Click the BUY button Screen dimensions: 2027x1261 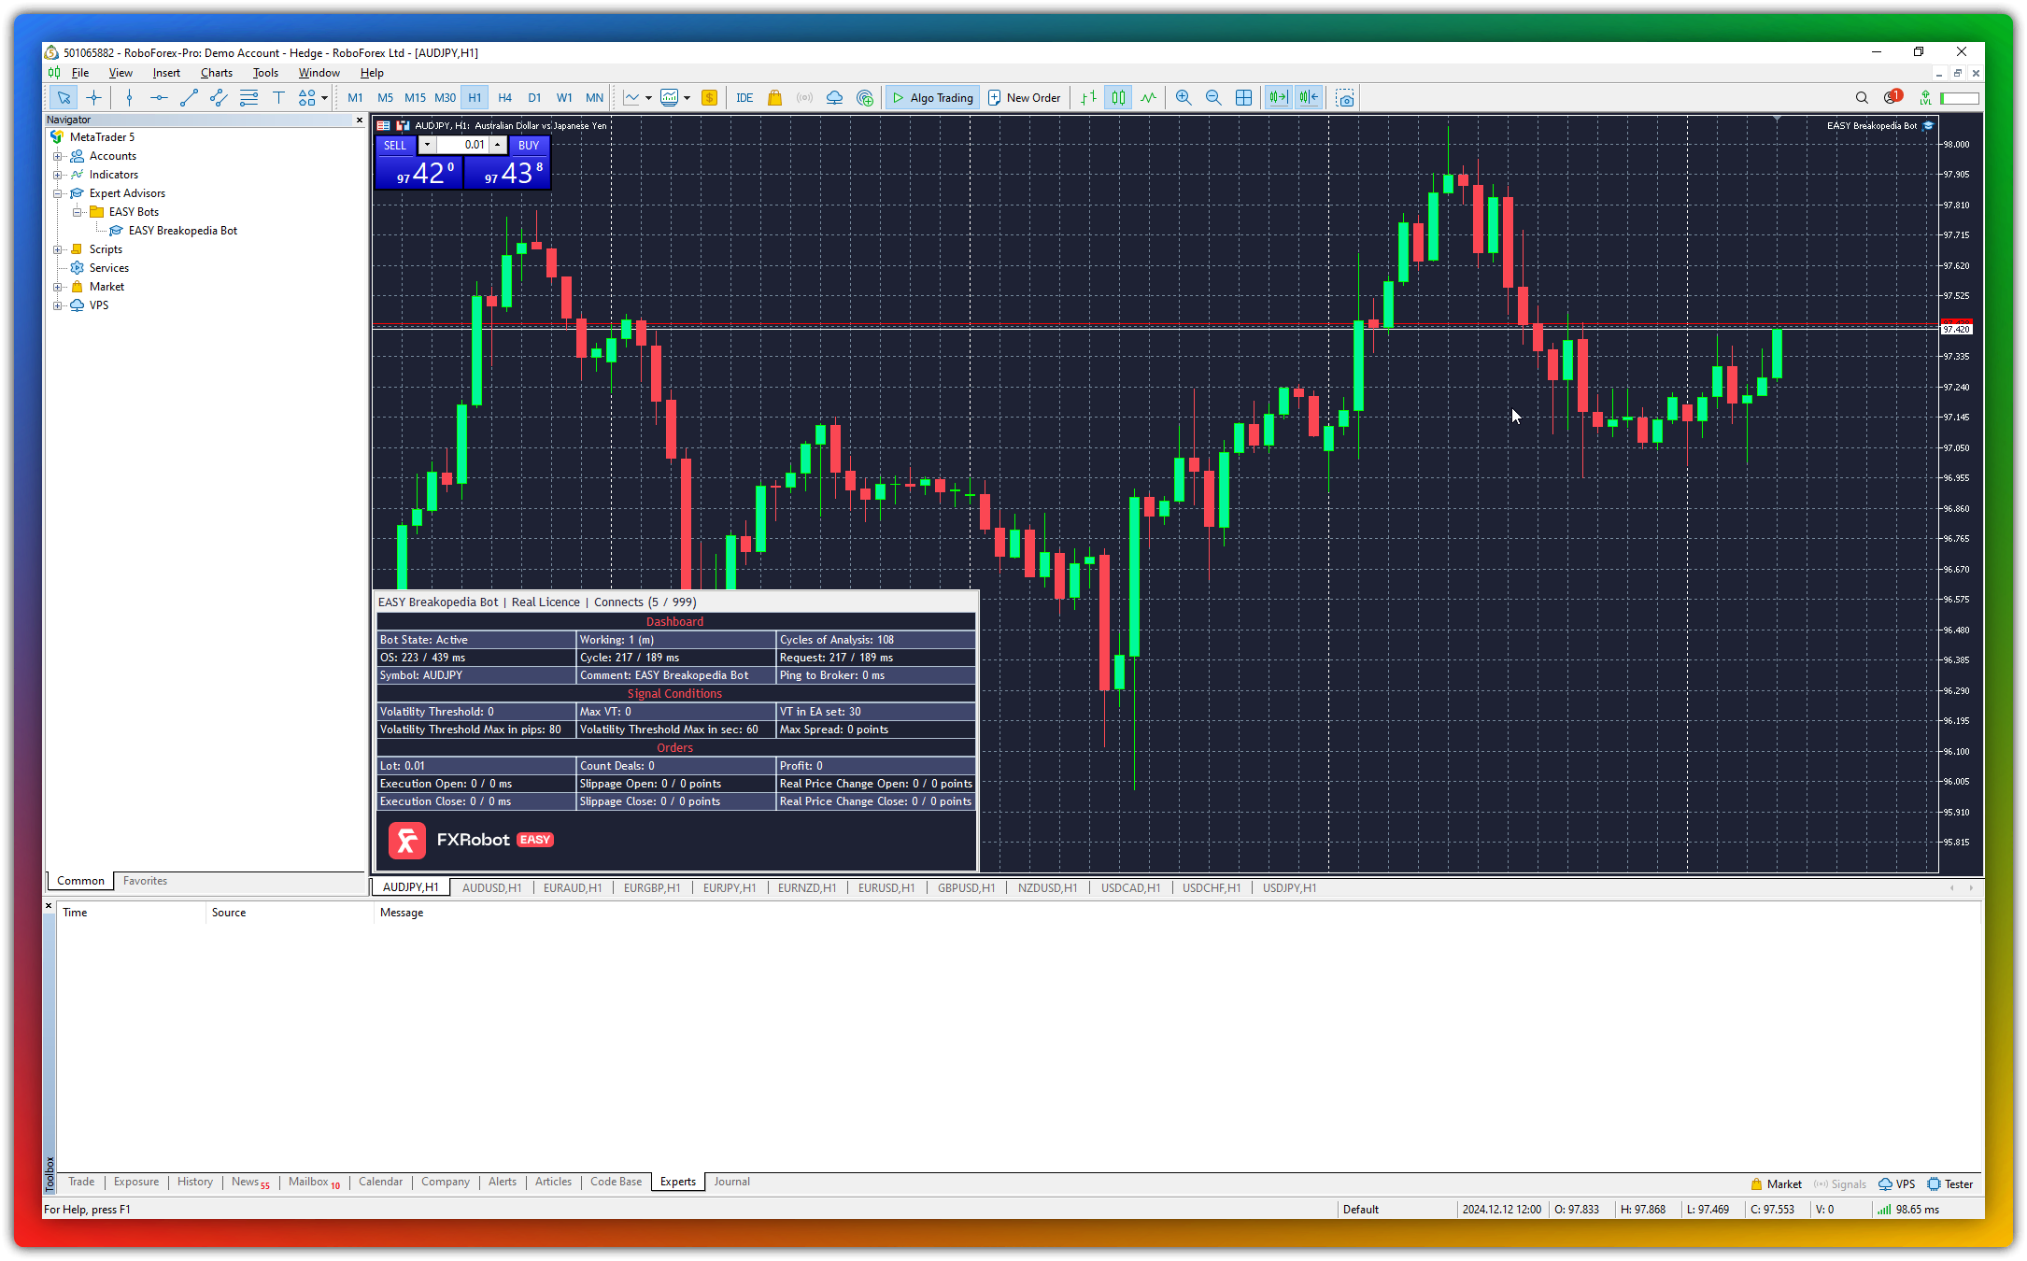click(x=529, y=145)
